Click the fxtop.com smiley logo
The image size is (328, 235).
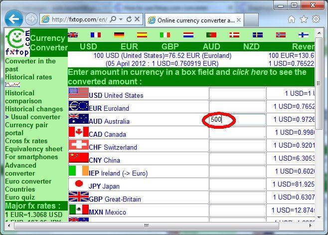point(16,42)
